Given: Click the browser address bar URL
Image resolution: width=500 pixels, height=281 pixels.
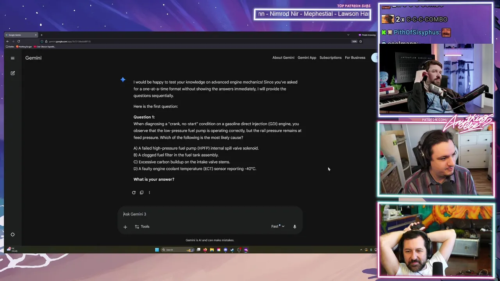Looking at the screenshot, I should tap(70, 41).
